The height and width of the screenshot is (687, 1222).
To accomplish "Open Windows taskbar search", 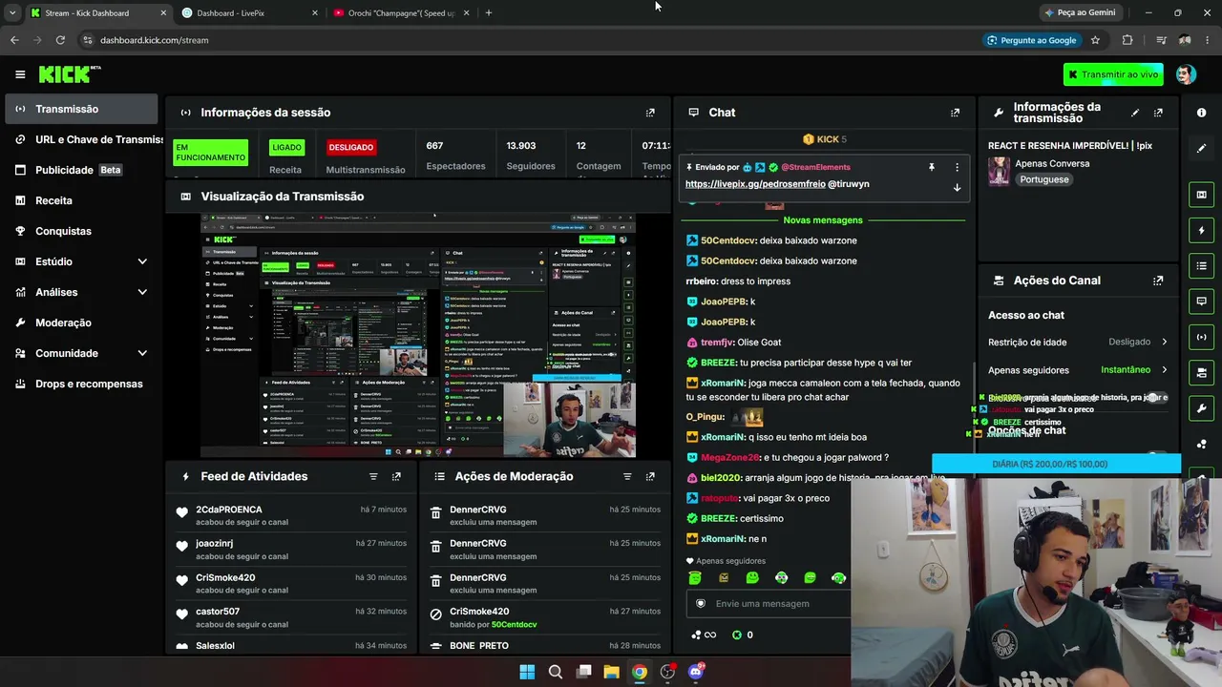I will pos(555,672).
